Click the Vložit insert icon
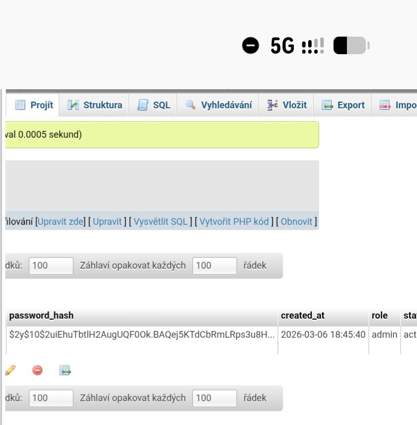The height and width of the screenshot is (425, 417). tap(273, 105)
